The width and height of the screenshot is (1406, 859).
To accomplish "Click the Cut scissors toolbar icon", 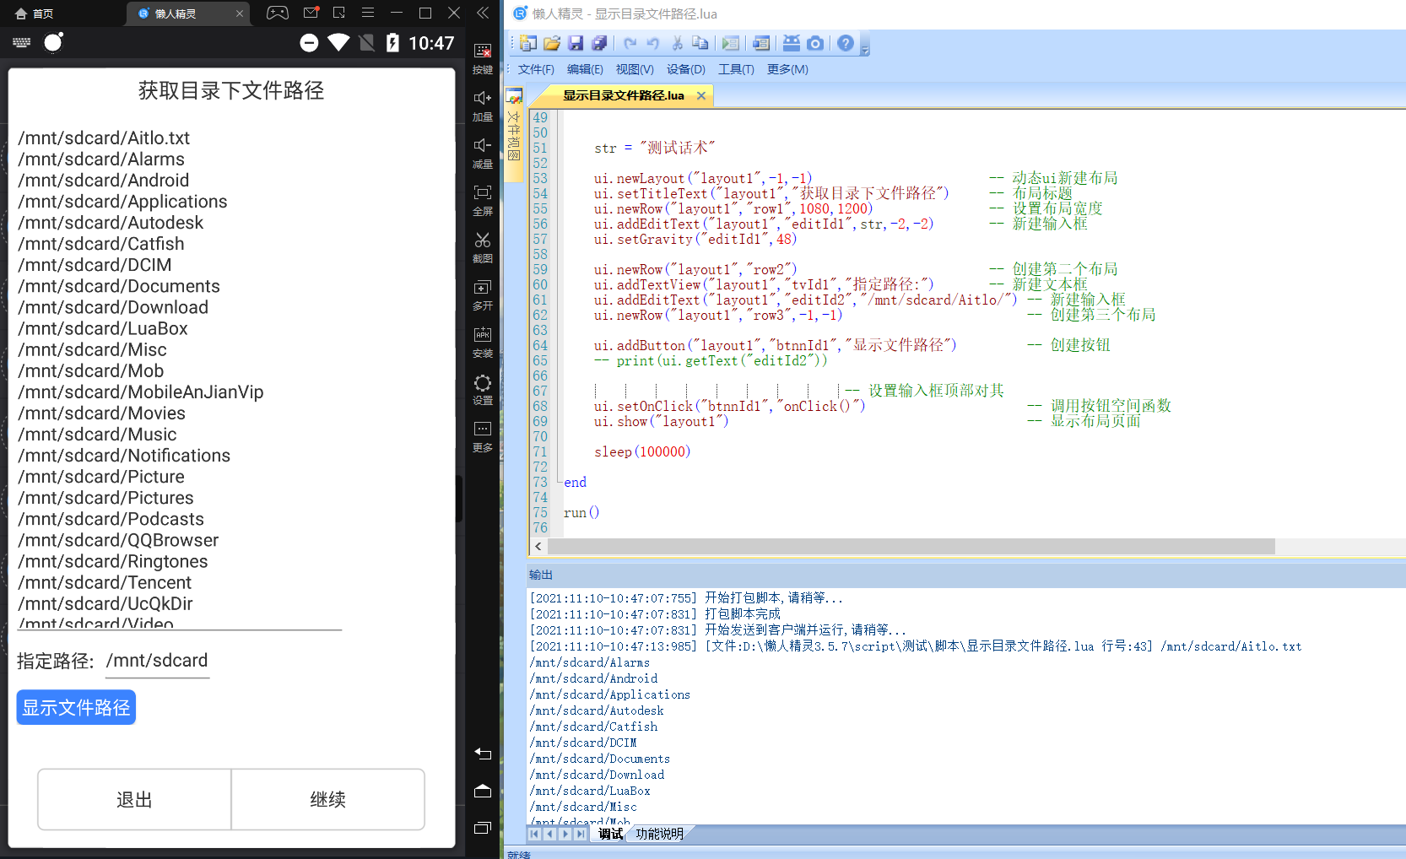I will point(677,43).
